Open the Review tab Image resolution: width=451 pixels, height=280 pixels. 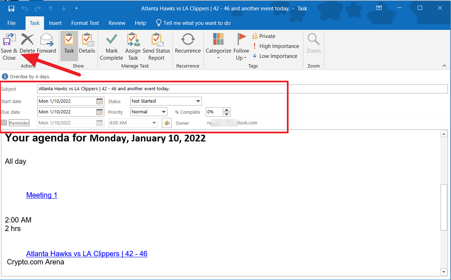117,23
